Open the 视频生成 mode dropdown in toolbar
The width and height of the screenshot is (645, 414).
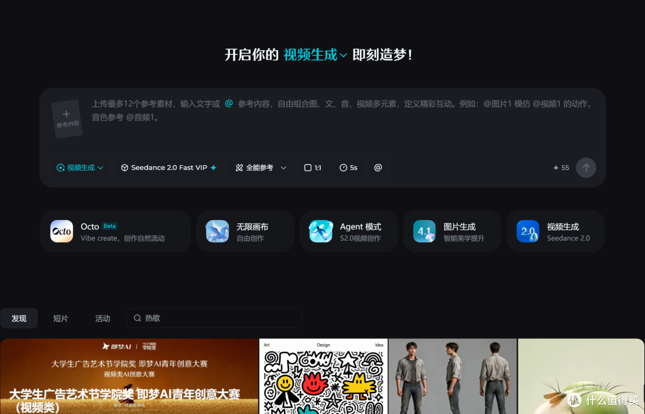coord(80,168)
